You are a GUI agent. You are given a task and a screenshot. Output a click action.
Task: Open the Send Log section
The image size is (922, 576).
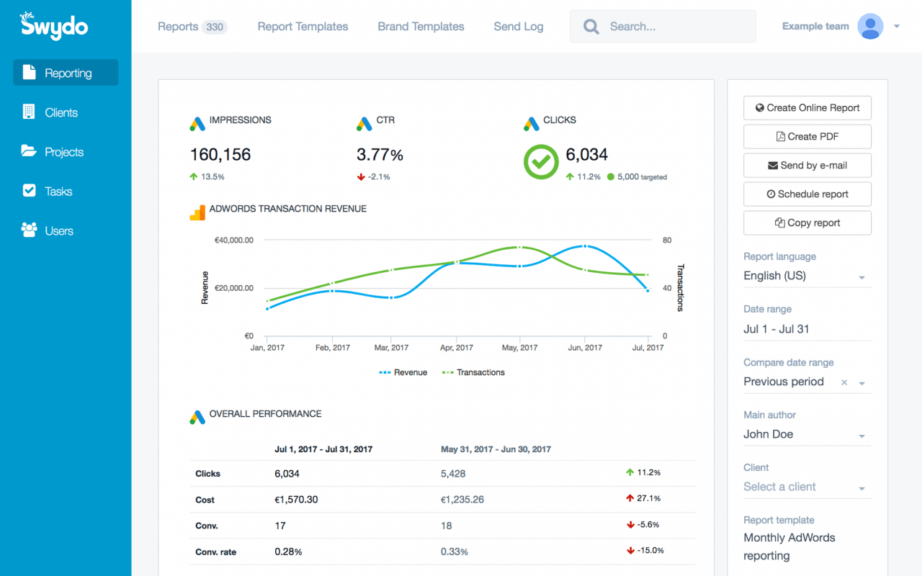pos(518,26)
